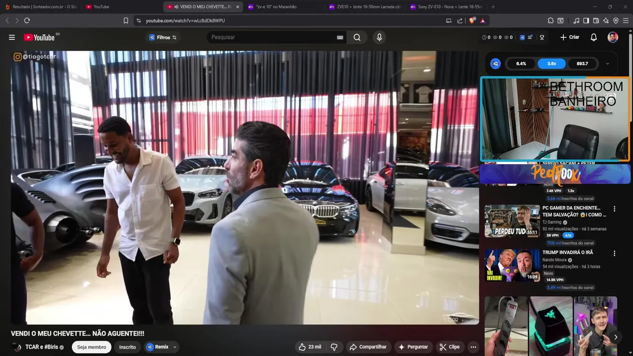Open Brave Shields lion icon
Screen dimensions: 633x356
(472, 20)
